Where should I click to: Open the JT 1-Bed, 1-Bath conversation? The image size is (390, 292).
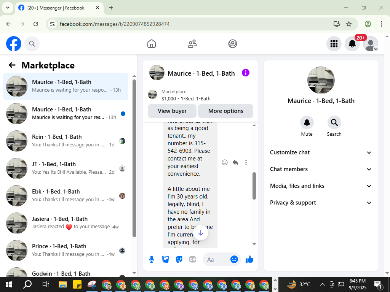click(66, 168)
